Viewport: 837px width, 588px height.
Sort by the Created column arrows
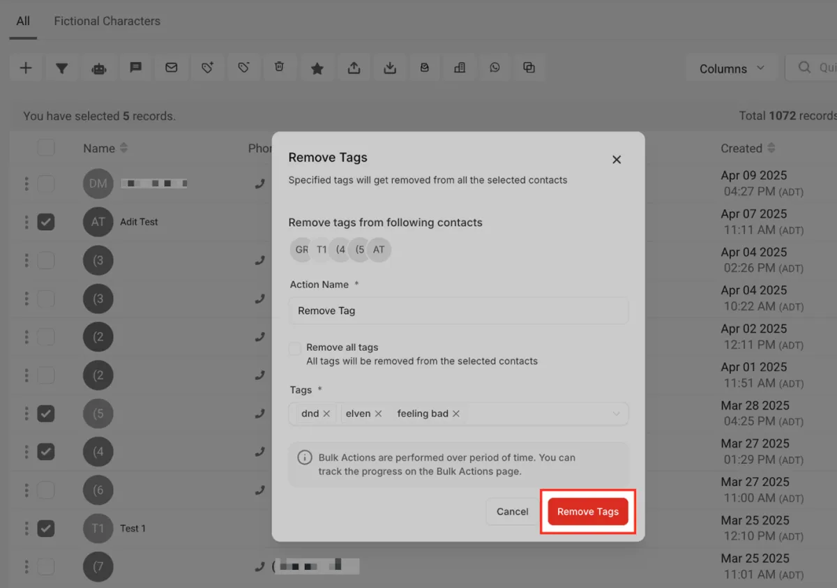click(771, 148)
